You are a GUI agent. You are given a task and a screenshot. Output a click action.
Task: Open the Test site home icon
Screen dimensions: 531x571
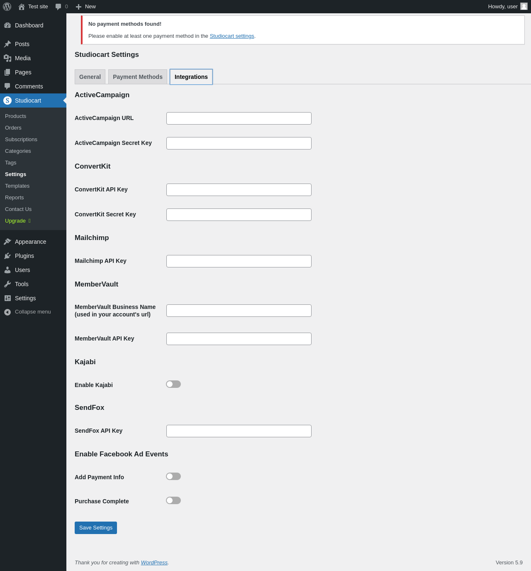coord(22,7)
